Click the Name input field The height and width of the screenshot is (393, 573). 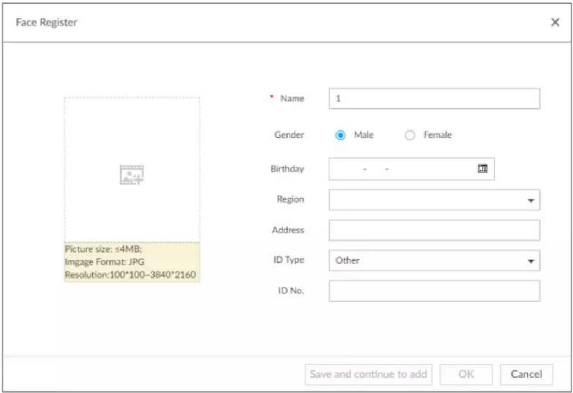[x=434, y=99]
